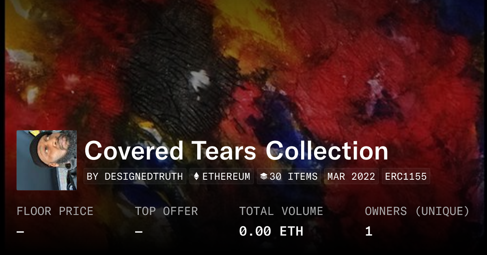Click the 0.00 ETH volume value
Image resolution: width=487 pixels, height=255 pixels.
(271, 232)
